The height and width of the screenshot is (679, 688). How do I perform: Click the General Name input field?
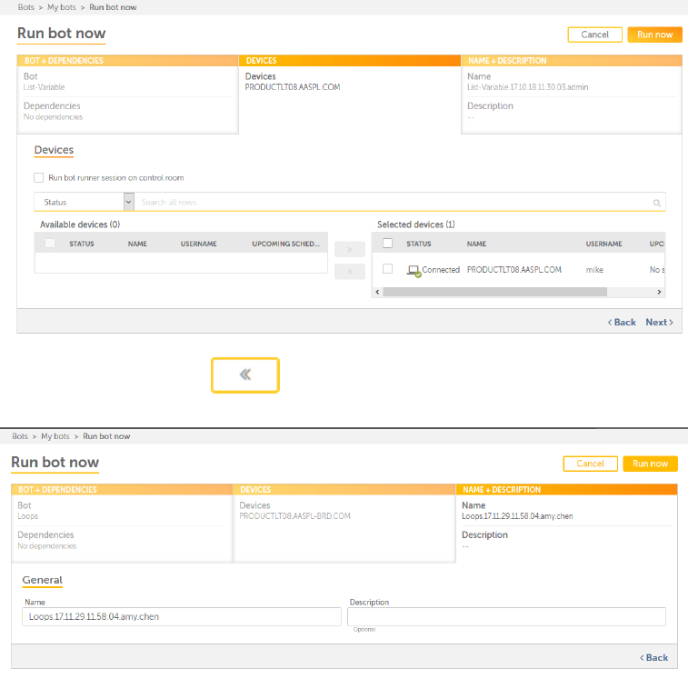[182, 617]
